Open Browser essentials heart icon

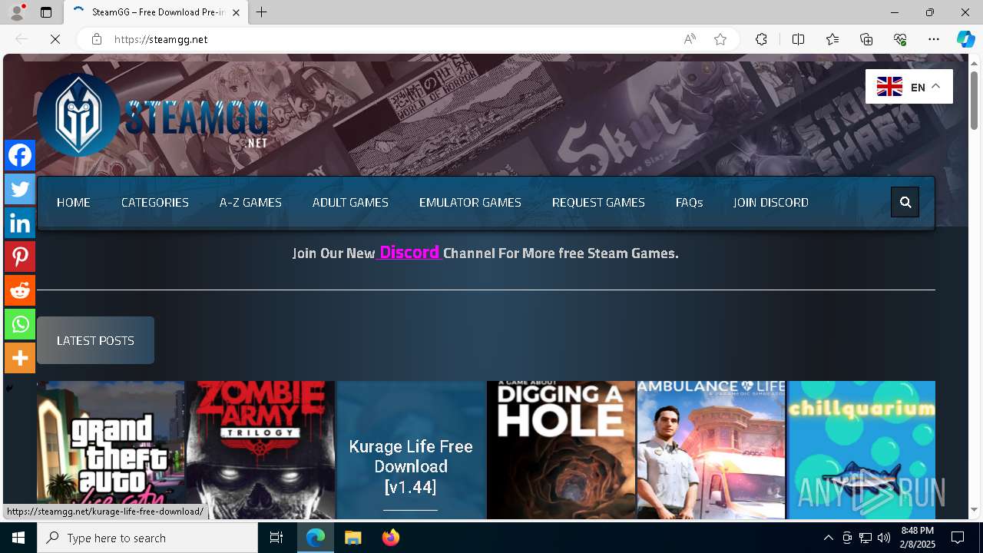coord(900,39)
